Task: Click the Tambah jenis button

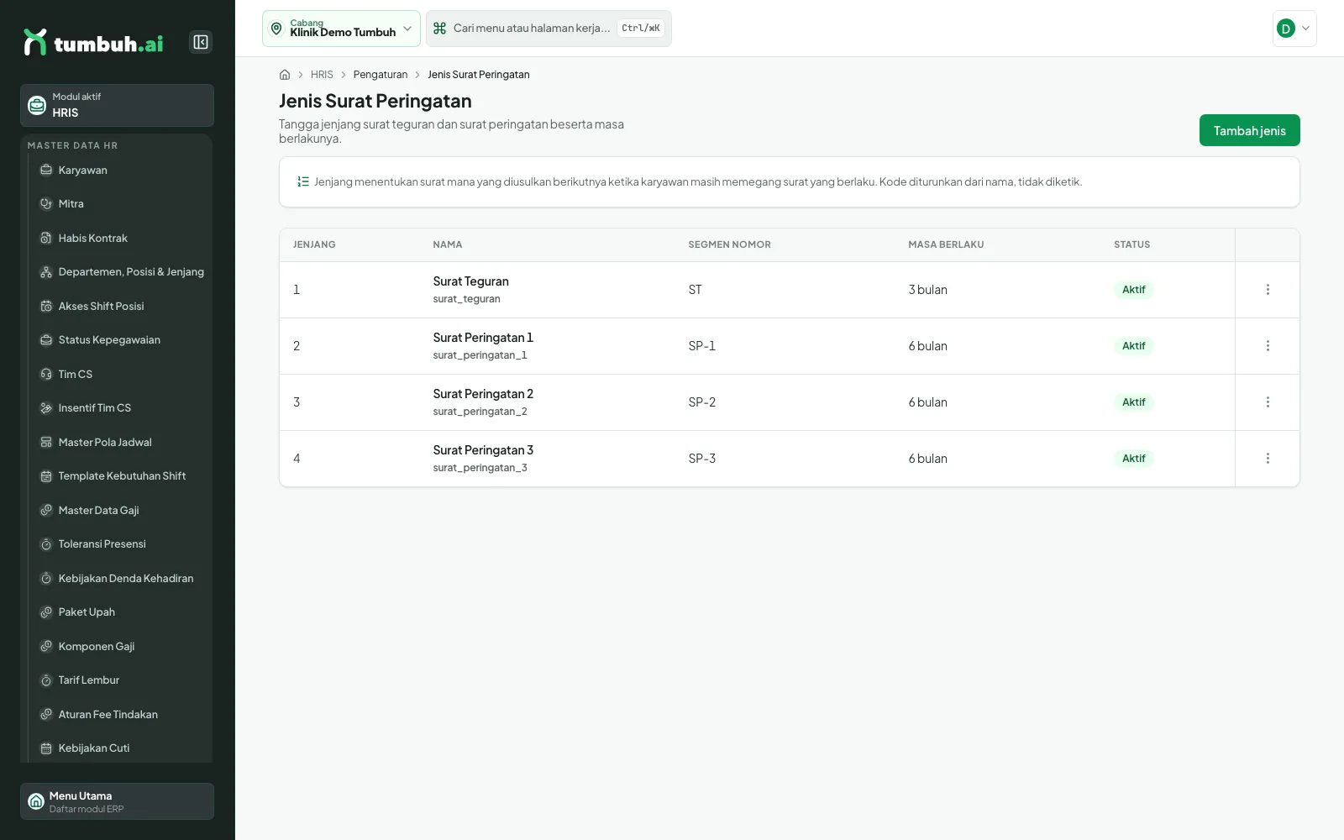Action: point(1249,130)
